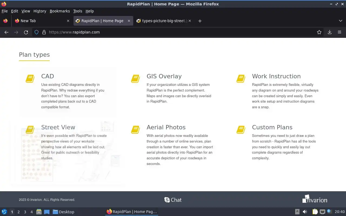The height and width of the screenshot is (216, 346).
Task: Click the notification info tray icon
Action: pyautogui.click(x=329, y=211)
